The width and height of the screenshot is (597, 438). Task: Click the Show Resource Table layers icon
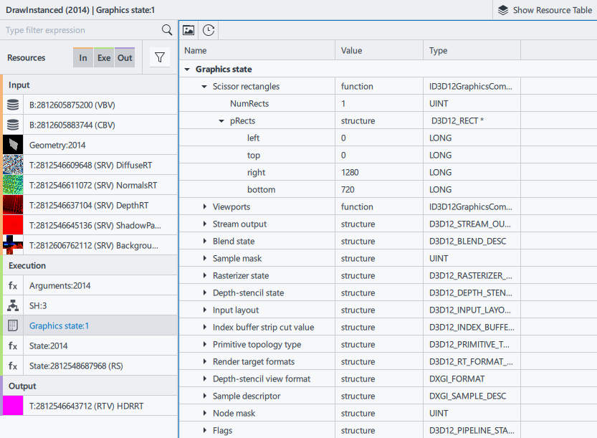click(503, 10)
